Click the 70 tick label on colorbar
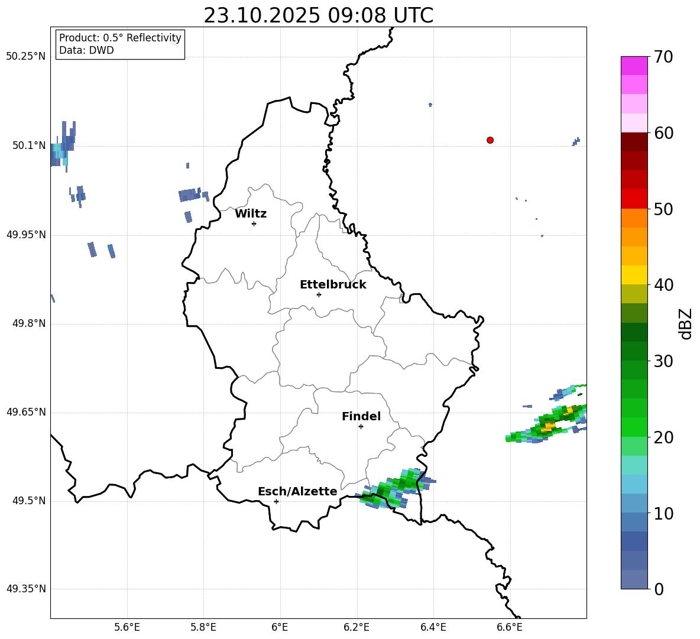 coord(663,57)
